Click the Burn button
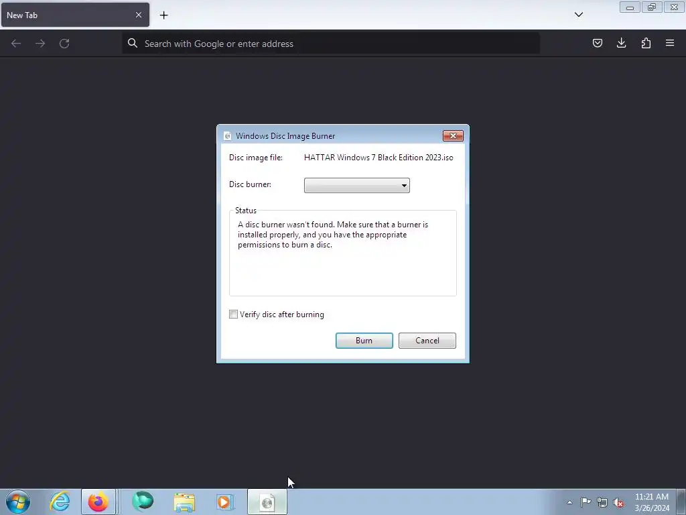Image resolution: width=686 pixels, height=515 pixels. coord(364,340)
